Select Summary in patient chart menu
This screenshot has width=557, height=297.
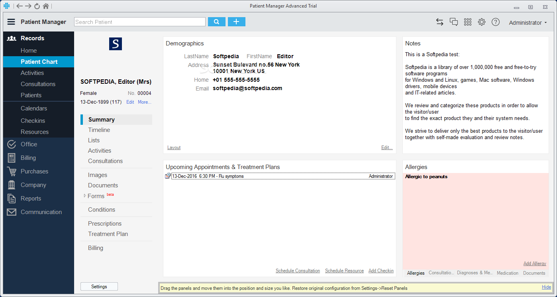pos(116,120)
